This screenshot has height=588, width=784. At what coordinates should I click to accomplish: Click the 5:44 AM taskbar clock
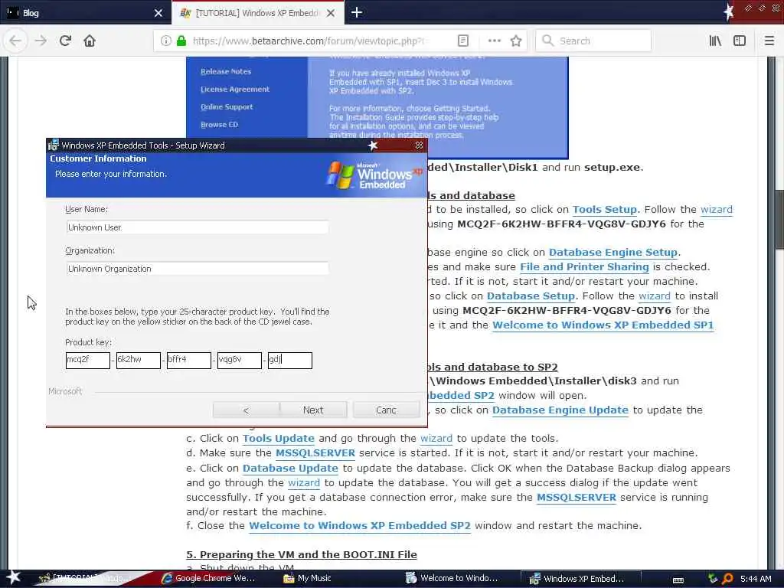[x=756, y=579]
